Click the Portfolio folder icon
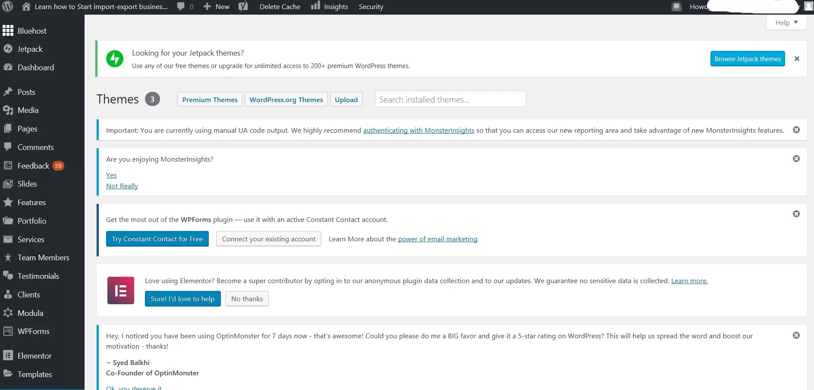The width and height of the screenshot is (814, 390). point(8,221)
